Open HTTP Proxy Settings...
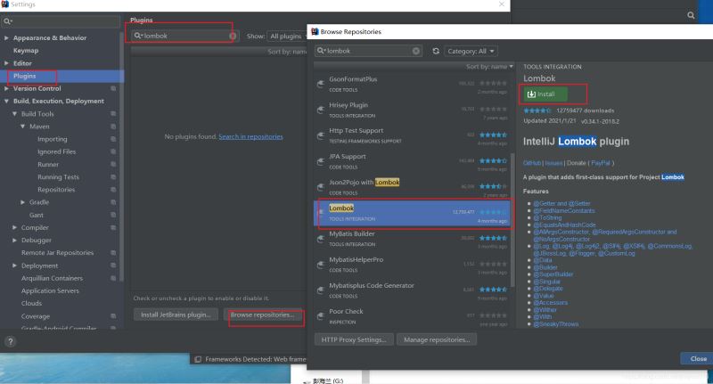Screen dimensions: 713x384 (354, 339)
